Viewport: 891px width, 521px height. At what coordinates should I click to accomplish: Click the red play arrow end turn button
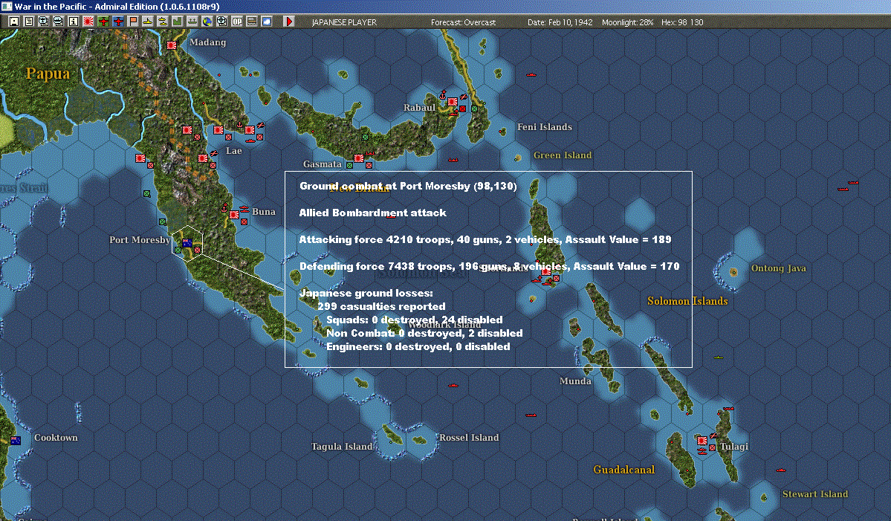coord(288,22)
